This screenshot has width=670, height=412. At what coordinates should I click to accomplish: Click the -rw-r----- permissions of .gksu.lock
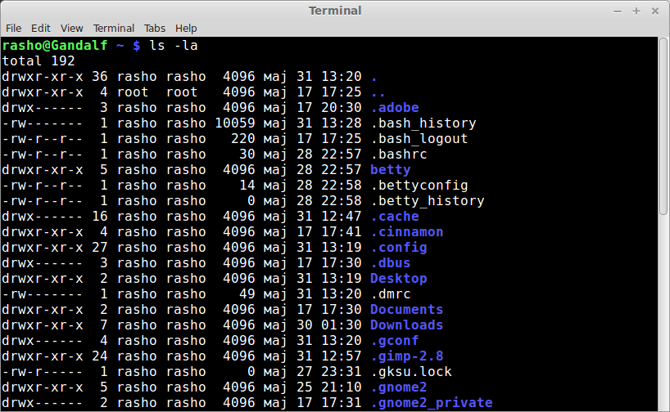coord(43,372)
